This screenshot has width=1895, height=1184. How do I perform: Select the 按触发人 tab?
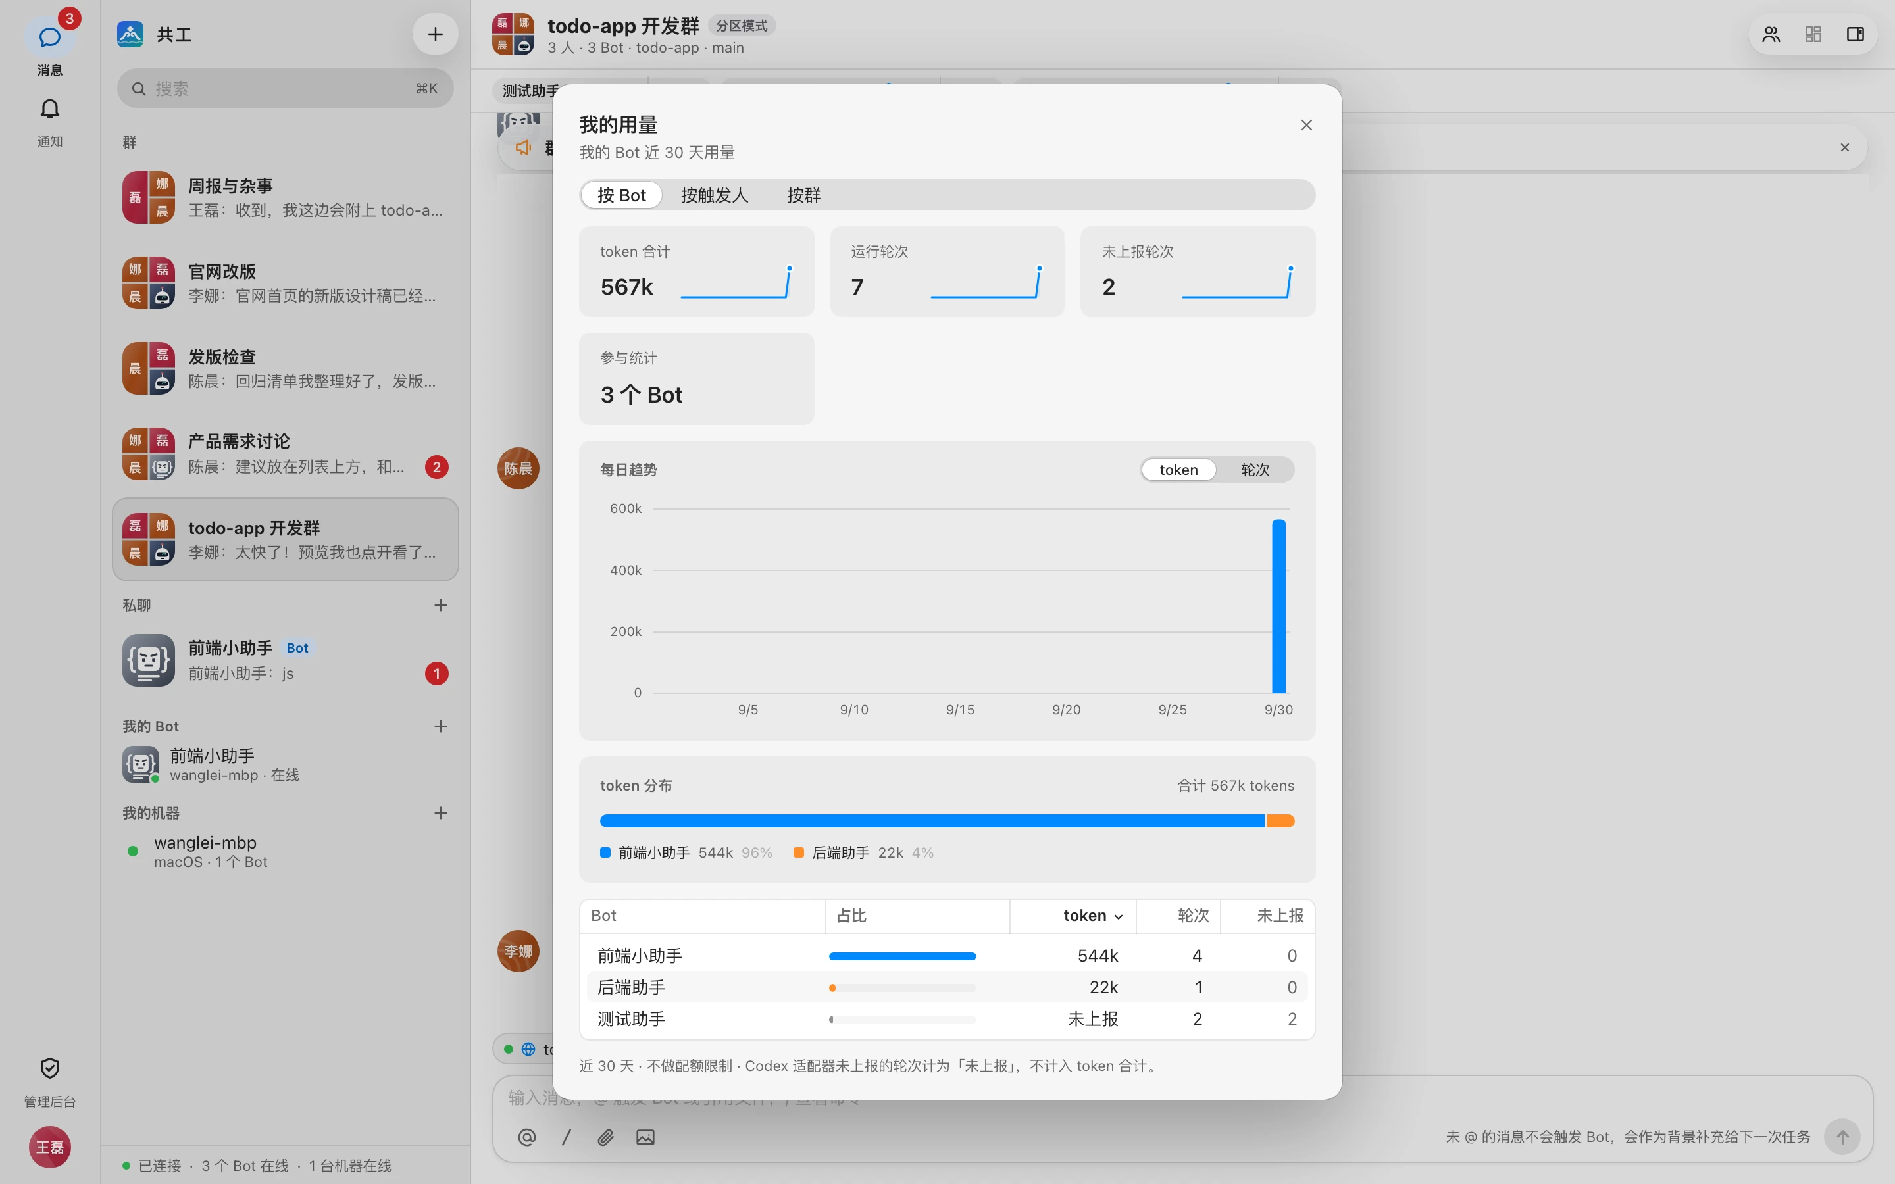(x=714, y=195)
